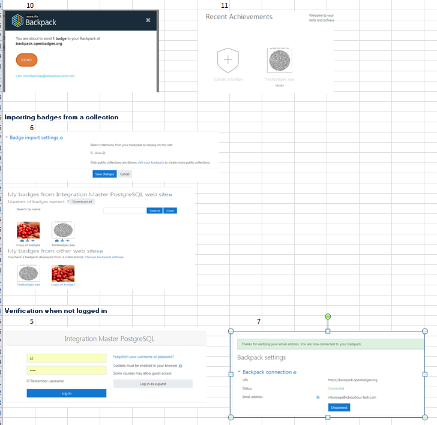Click the blue Clear button

(170, 210)
